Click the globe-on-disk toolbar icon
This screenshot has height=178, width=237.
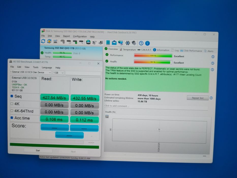coord(88,42)
